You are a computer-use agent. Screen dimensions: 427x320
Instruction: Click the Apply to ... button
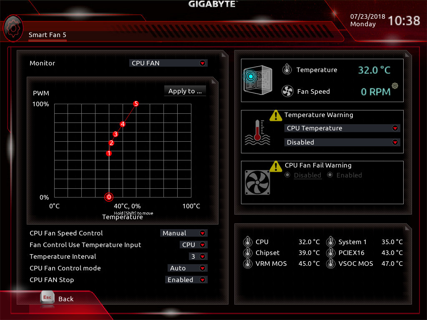(x=185, y=91)
